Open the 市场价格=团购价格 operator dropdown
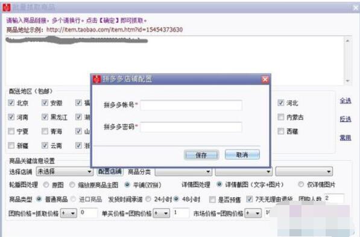 pos(253,213)
